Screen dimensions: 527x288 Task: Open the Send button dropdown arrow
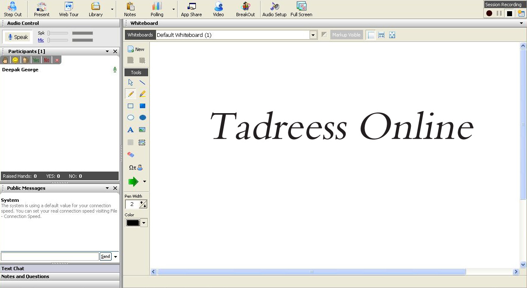(x=115, y=257)
